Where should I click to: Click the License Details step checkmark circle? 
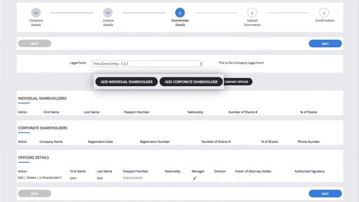(108, 13)
